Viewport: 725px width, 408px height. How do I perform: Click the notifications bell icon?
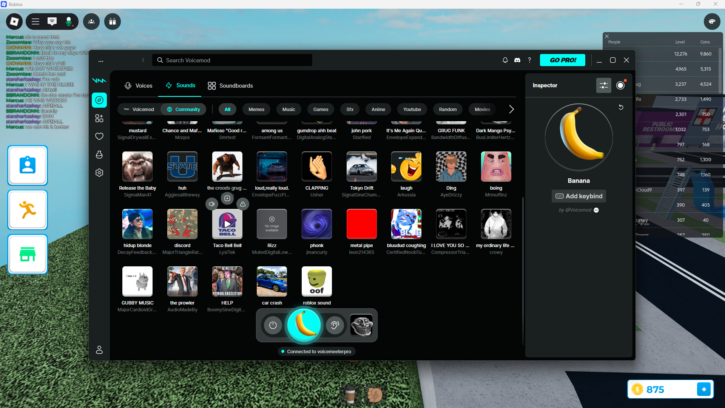click(x=505, y=60)
